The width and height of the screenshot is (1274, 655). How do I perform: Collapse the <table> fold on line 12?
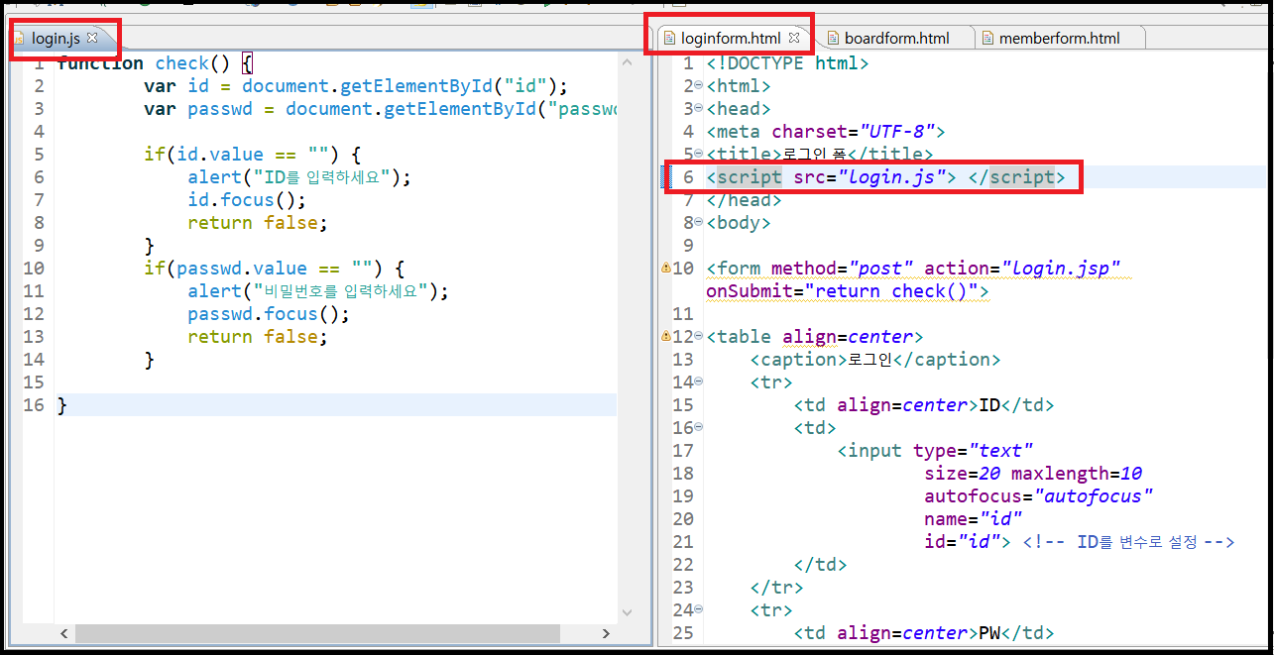699,336
